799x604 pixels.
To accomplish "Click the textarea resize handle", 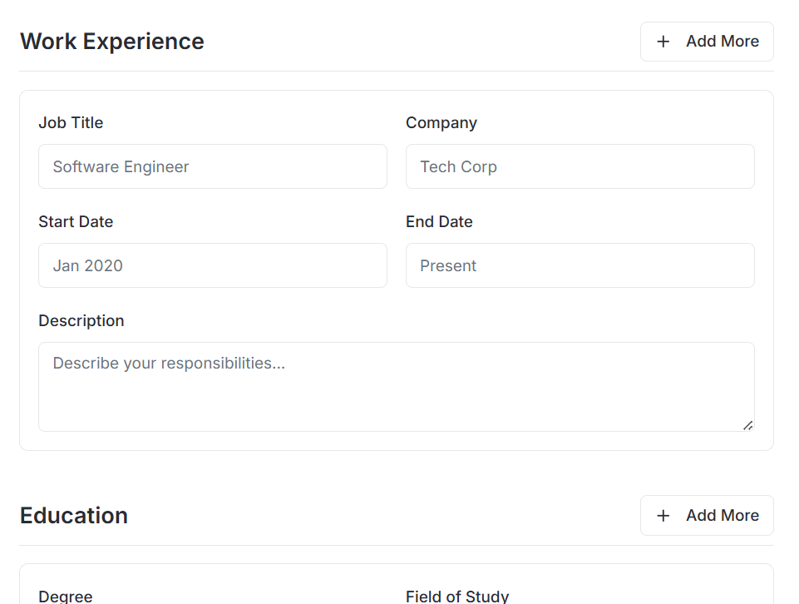I will [x=748, y=426].
